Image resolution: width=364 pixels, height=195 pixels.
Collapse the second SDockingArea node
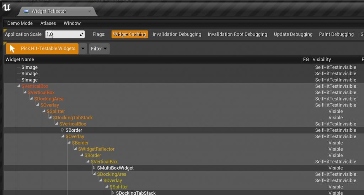tap(94, 174)
